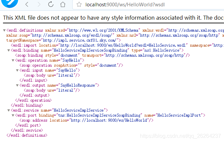
Task: Collapse the wsdl:input SayHello node
Action: pyautogui.click(x=17, y=70)
